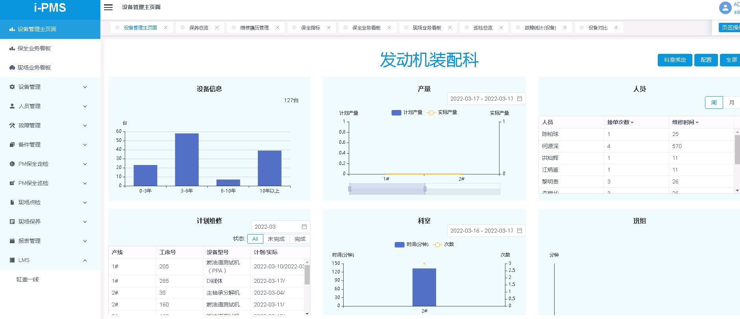The height and width of the screenshot is (319, 740).
Task: Close the 设备对比 tab
Action: (x=616, y=27)
